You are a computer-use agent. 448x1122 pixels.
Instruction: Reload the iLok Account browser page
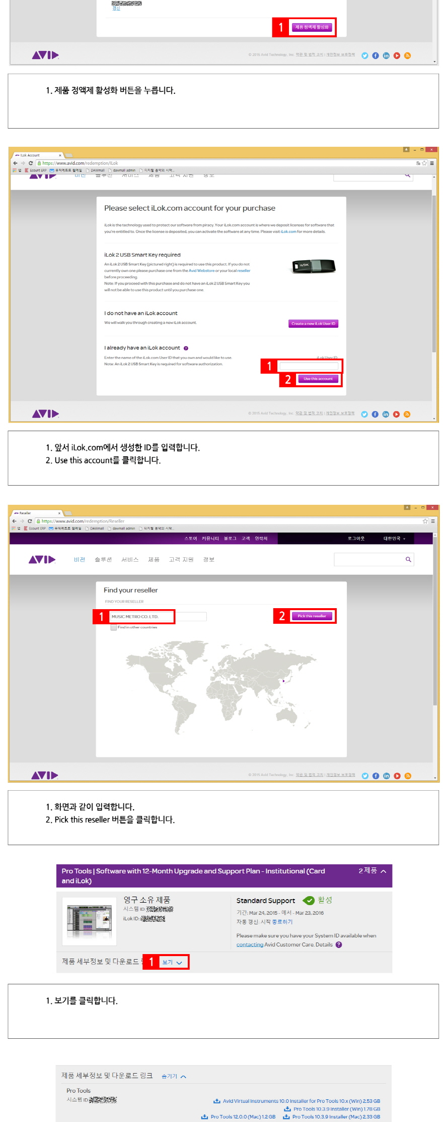pos(30,163)
